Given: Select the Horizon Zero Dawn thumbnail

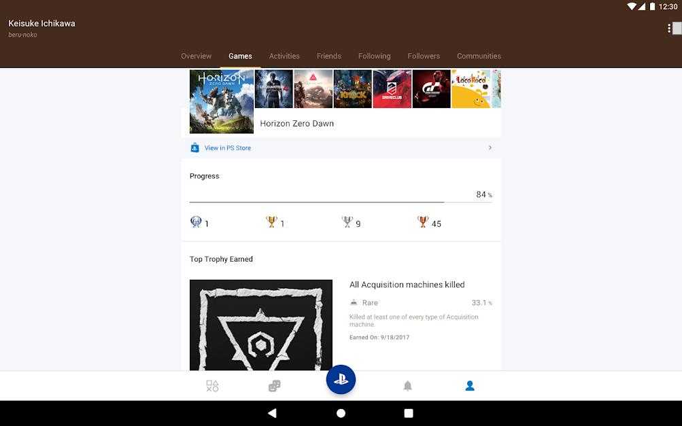Looking at the screenshot, I should (221, 101).
